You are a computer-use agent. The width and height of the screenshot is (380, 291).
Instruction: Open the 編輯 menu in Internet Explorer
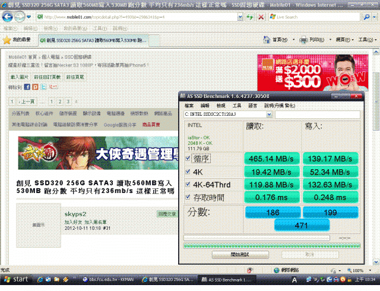[30, 29]
